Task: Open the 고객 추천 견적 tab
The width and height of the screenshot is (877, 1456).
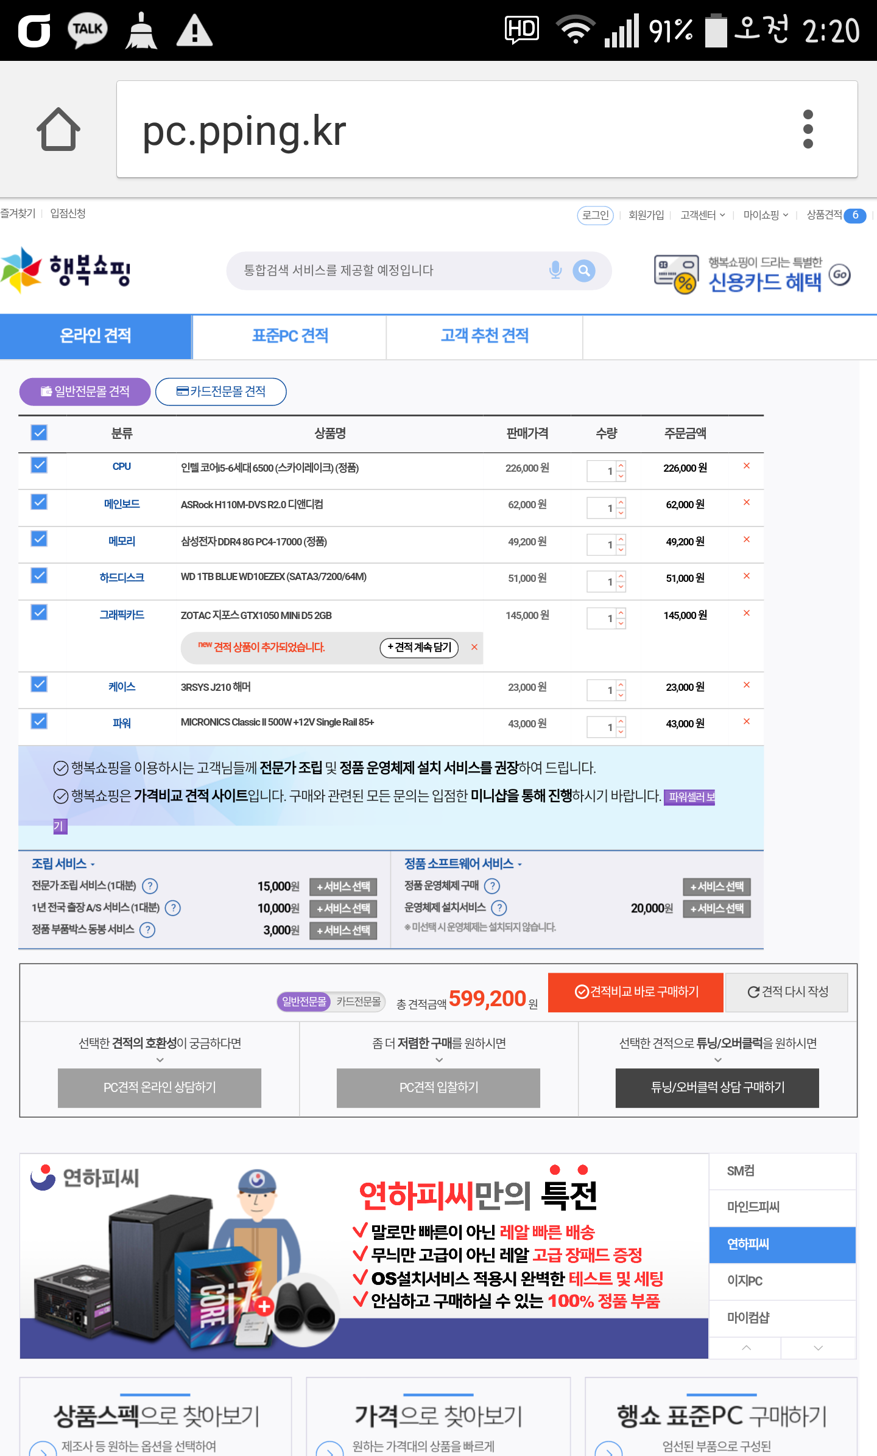Action: [x=484, y=336]
